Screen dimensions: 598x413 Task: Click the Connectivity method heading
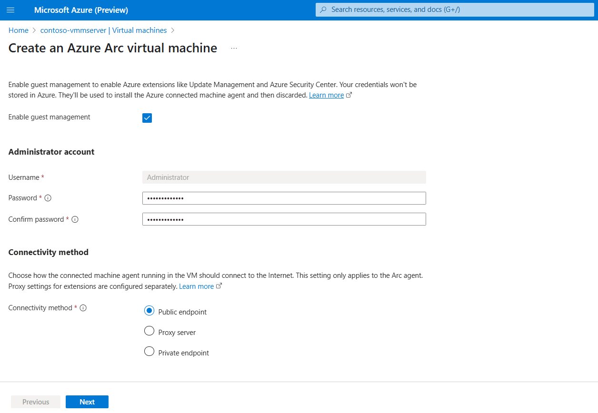49,252
